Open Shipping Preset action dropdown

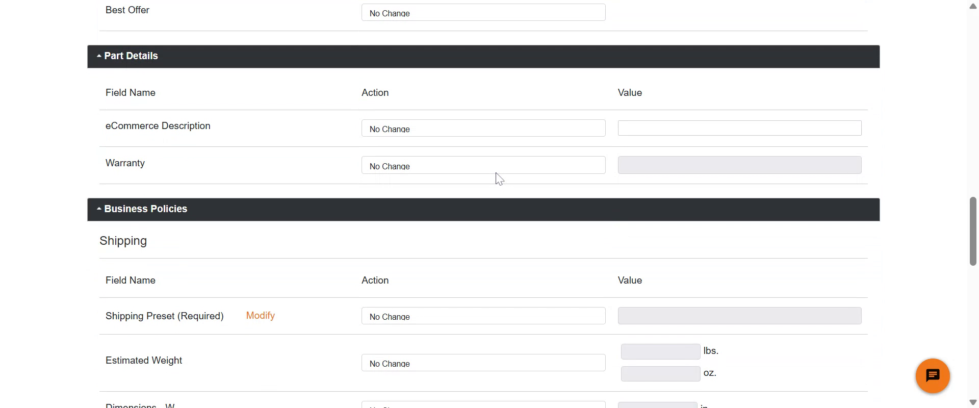[483, 316]
